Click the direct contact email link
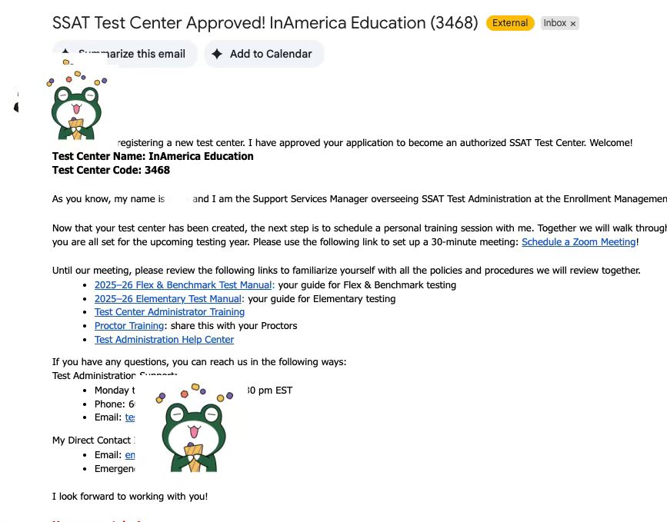 point(130,455)
